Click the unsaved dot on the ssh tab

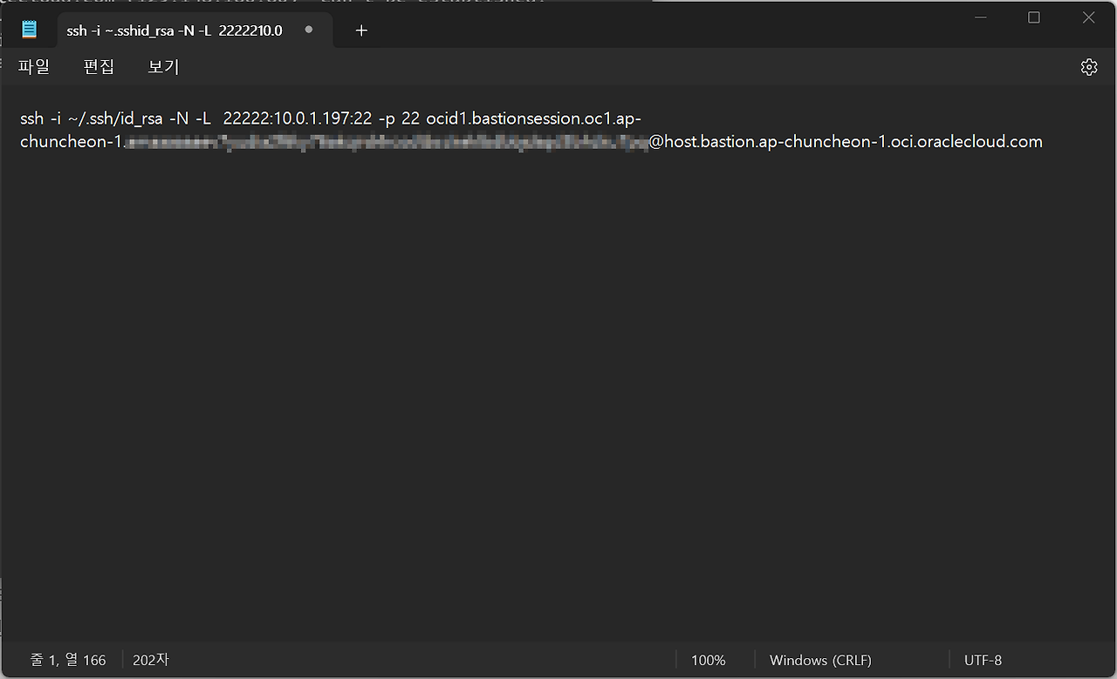(x=308, y=30)
